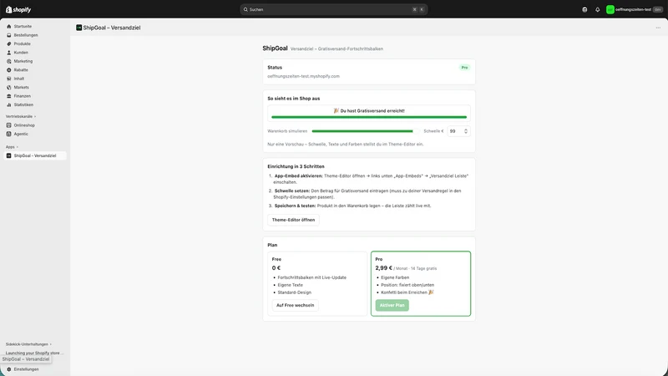The image size is (668, 376).
Task: Open Onlineshop sales channel
Action: pos(24,125)
